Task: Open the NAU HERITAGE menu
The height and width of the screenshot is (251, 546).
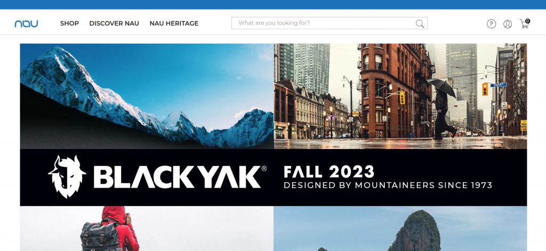Action: click(174, 23)
